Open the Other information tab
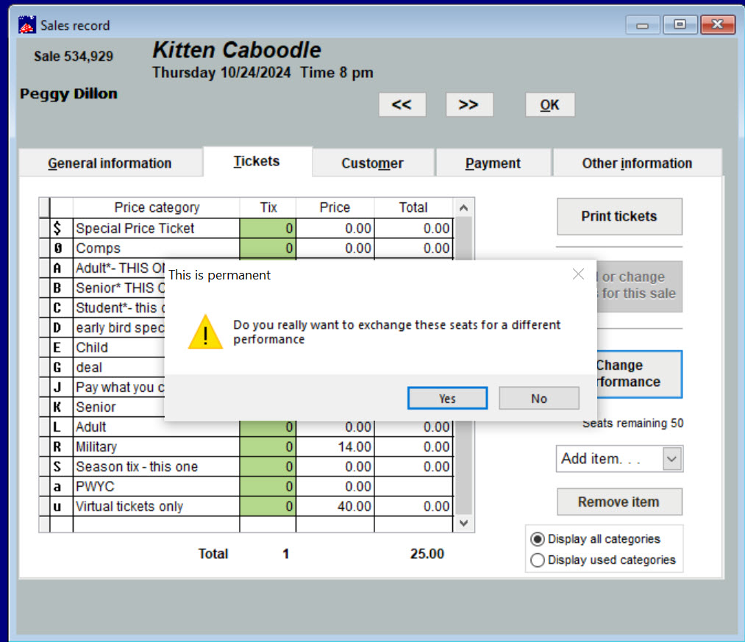 [637, 163]
